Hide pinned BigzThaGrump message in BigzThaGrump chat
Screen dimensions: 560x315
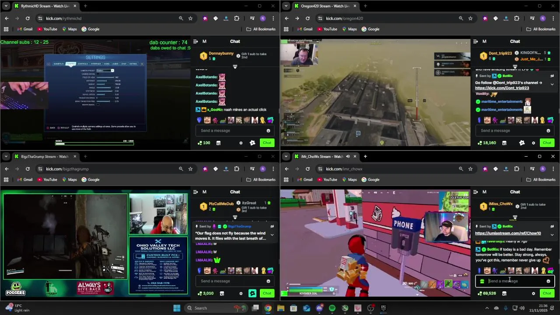pos(272,227)
